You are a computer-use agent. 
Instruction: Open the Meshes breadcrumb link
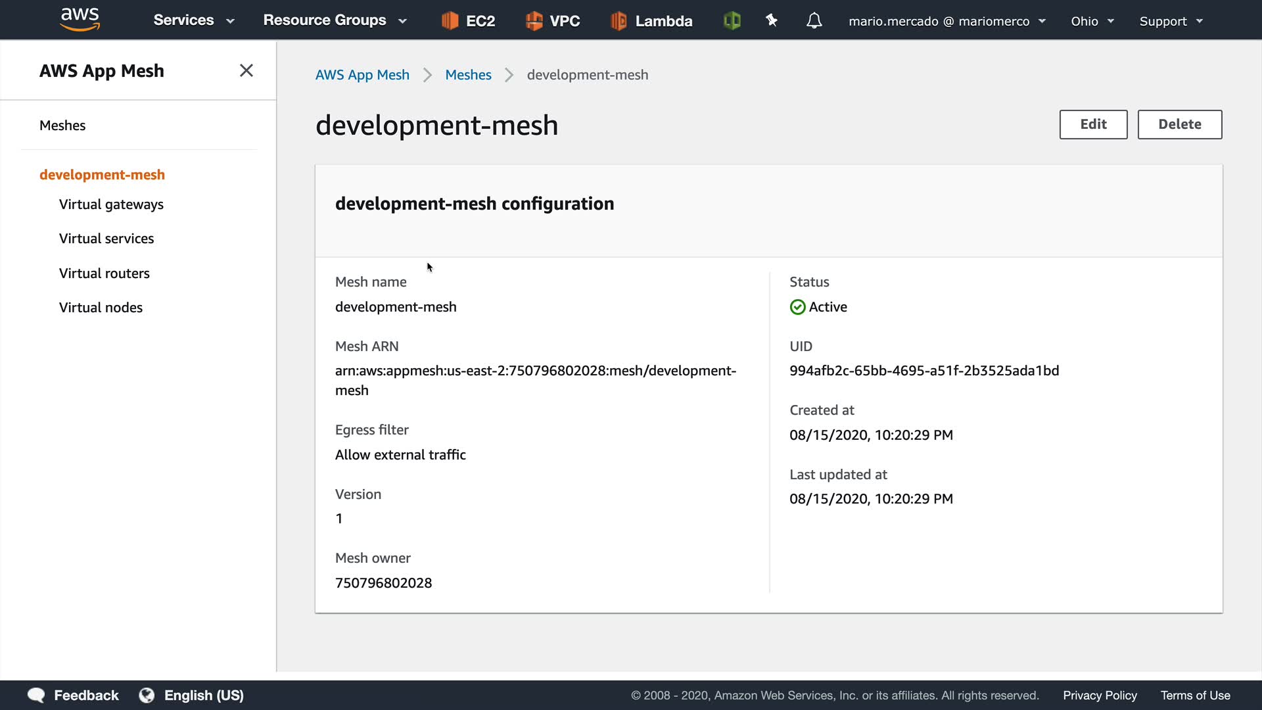coord(468,75)
